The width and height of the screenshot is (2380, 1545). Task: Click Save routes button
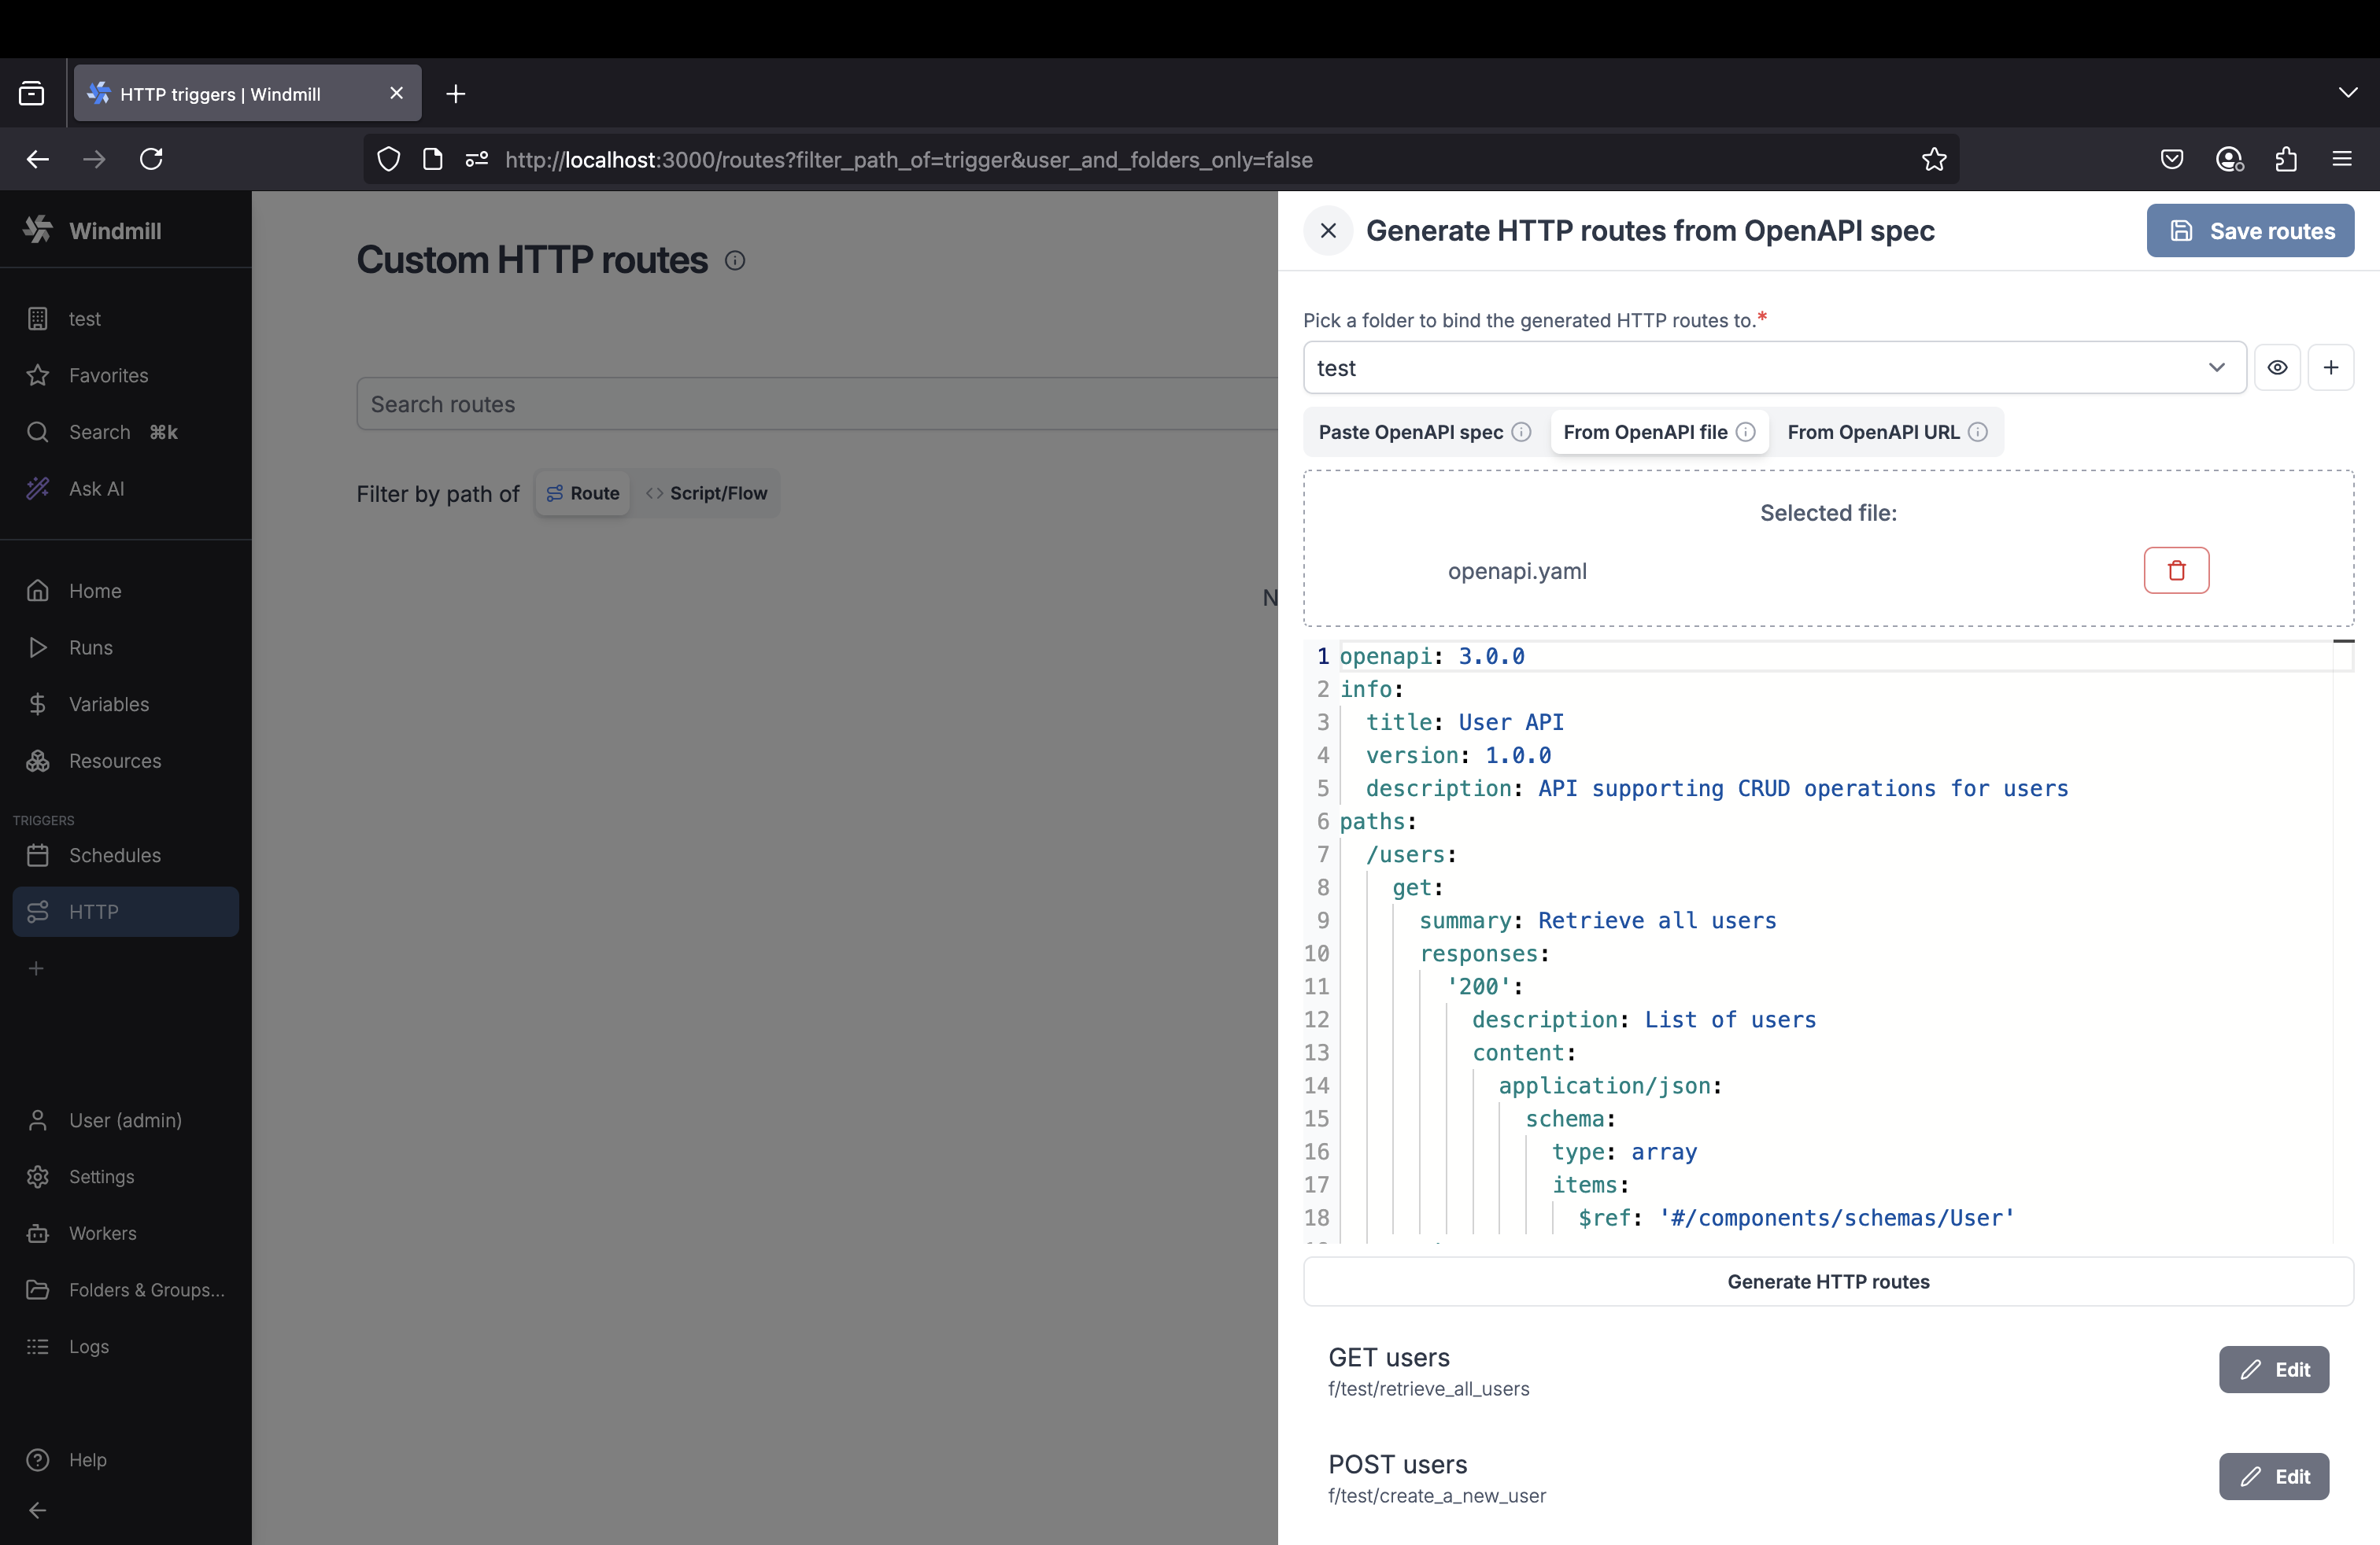(2250, 230)
